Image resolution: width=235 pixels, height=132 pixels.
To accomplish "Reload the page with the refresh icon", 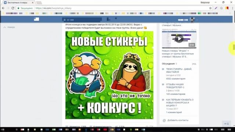I will pos(13,8).
